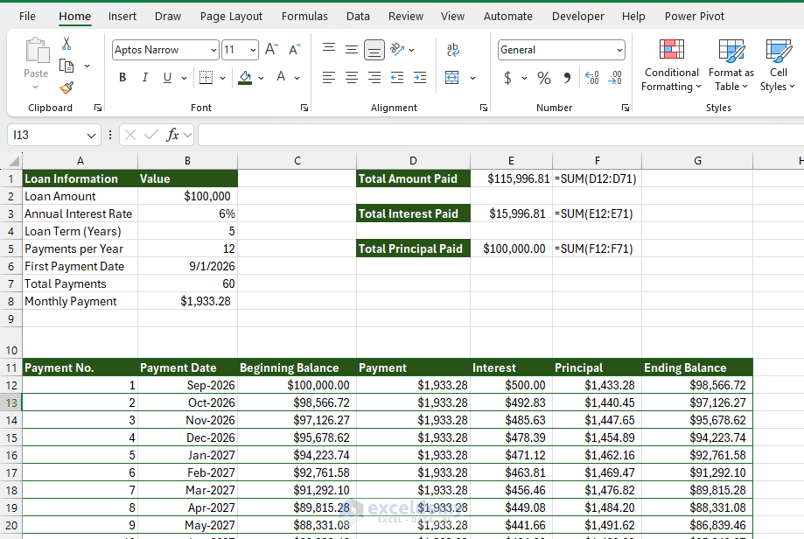Apply the green fill color bucket
804x539 pixels.
[x=245, y=78]
